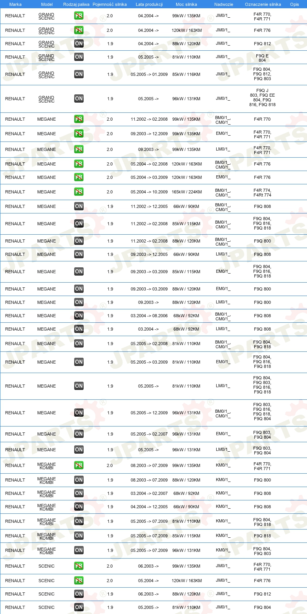Click the Marka column header
This screenshot has height=614, width=307.
point(15,4)
